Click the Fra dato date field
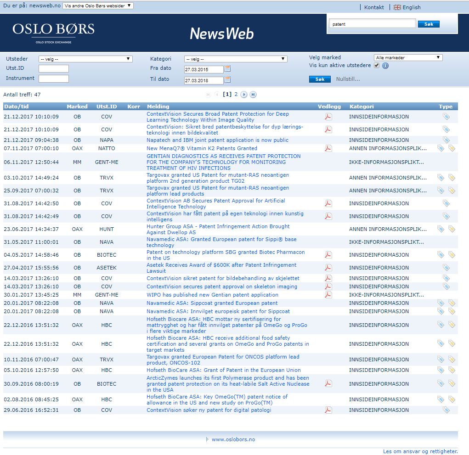Image resolution: width=469 pixels, height=455 pixels. 203,69
